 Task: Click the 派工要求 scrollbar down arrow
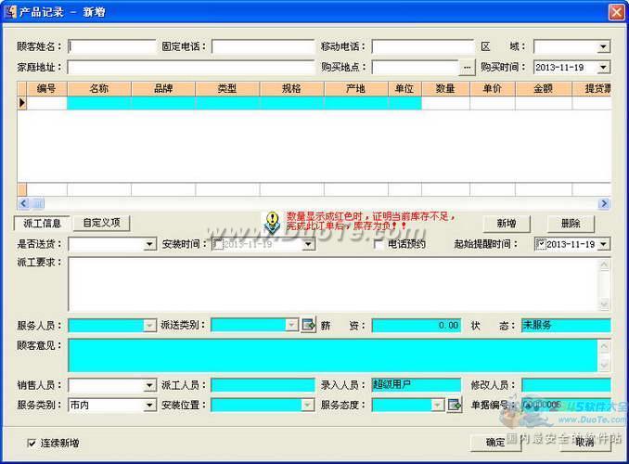click(x=604, y=304)
